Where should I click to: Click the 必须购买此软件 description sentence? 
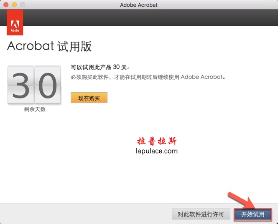click(x=148, y=77)
